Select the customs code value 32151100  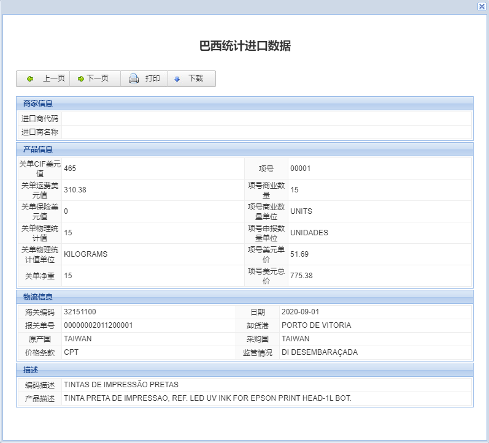click(x=80, y=312)
